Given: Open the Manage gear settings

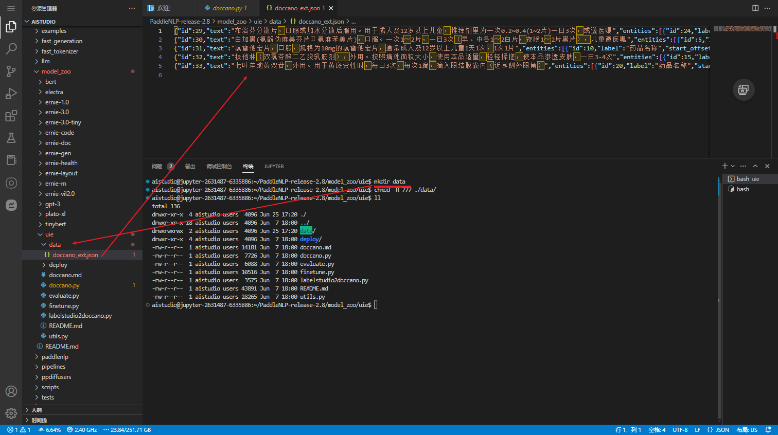Looking at the screenshot, I should 11,413.
